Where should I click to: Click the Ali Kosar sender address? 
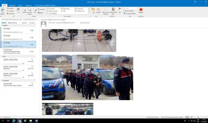coord(62,23)
